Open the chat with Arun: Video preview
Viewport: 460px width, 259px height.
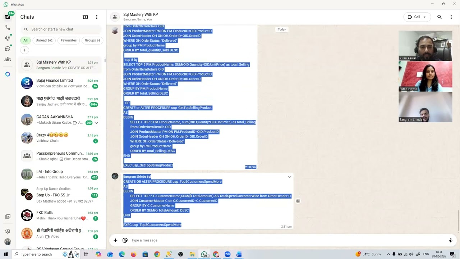[60, 233]
